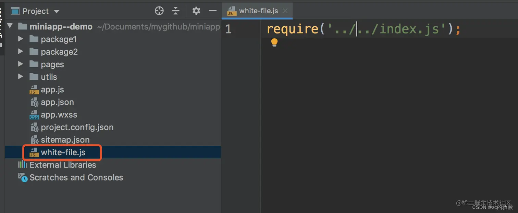
Task: Click the package1 folder icon
Action: point(34,39)
